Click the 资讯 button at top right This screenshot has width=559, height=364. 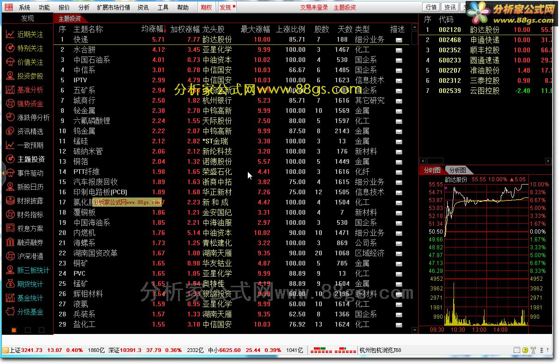point(450,7)
